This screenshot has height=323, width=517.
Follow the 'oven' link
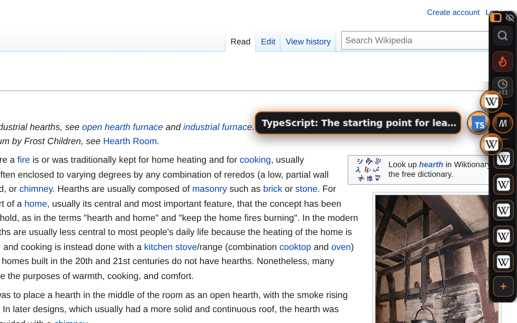[x=341, y=247]
